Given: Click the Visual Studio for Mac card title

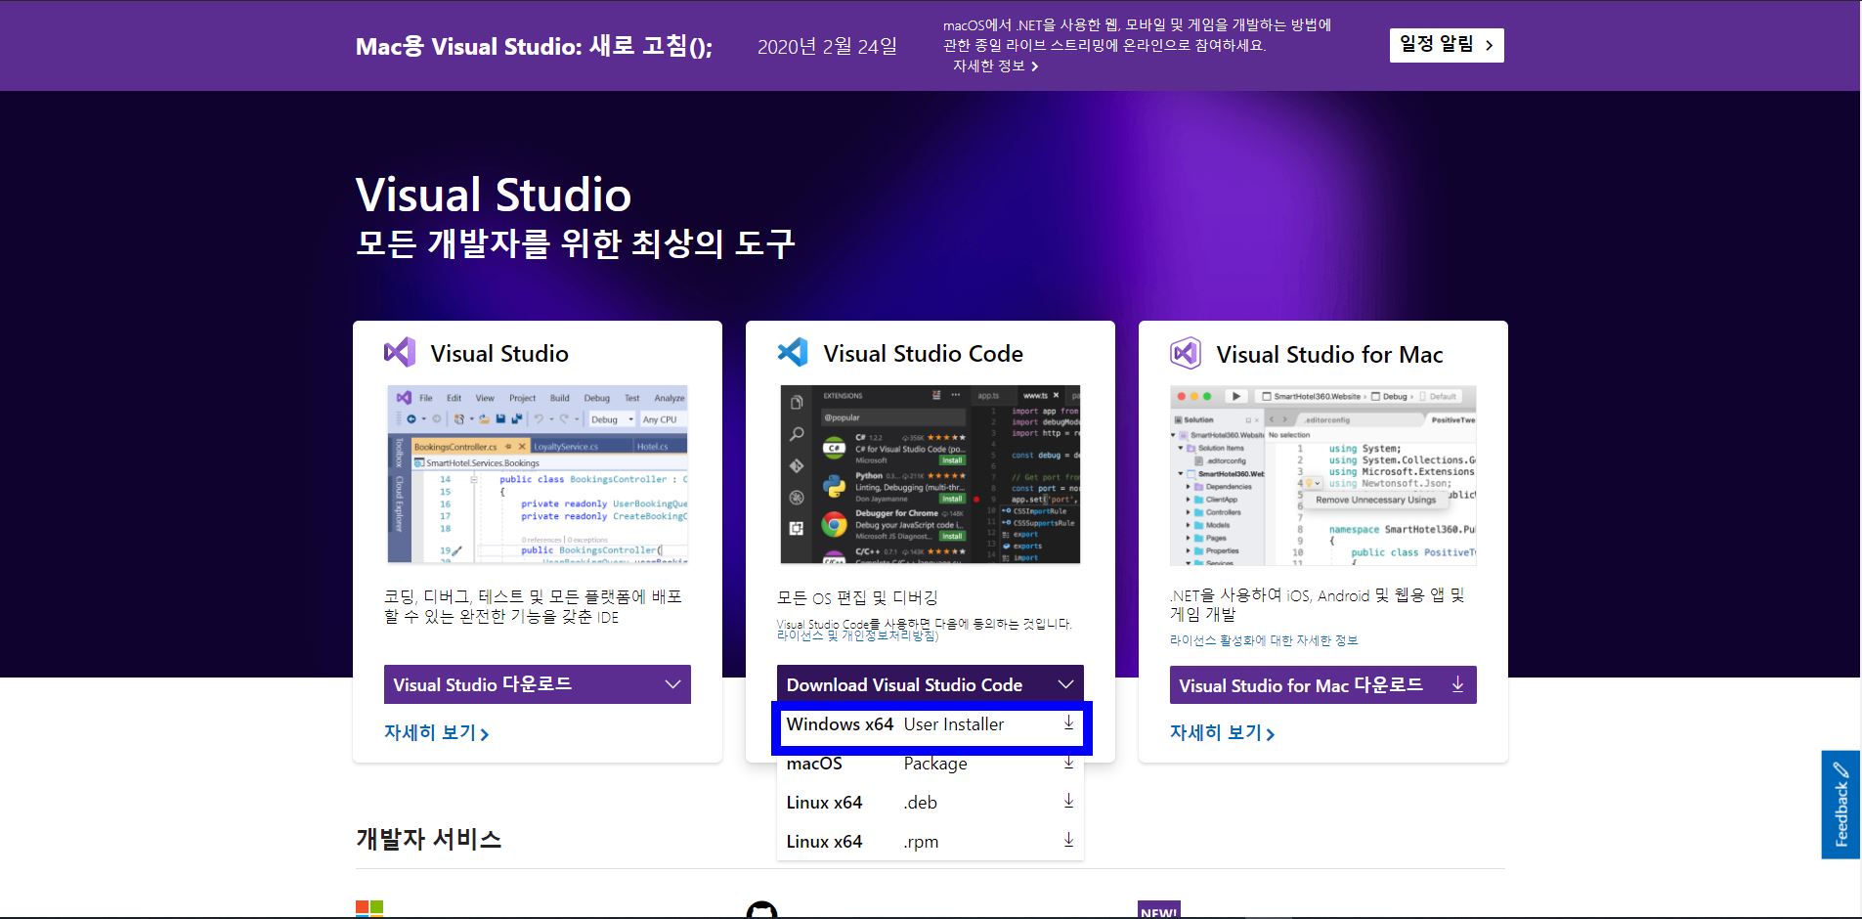Looking at the screenshot, I should click(1329, 354).
